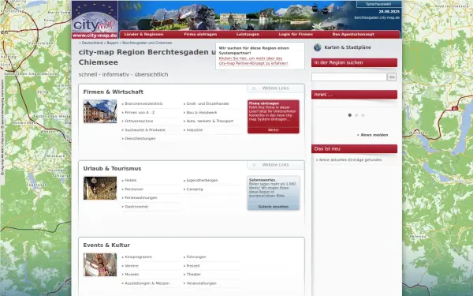The width and height of the screenshot is (473, 296).
Task: Open the Ortsverzeichnis link
Action: (139, 121)
